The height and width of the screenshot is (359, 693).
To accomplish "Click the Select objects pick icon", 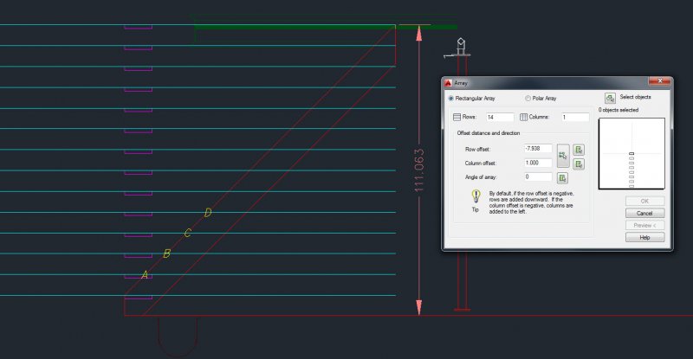I will (610, 98).
